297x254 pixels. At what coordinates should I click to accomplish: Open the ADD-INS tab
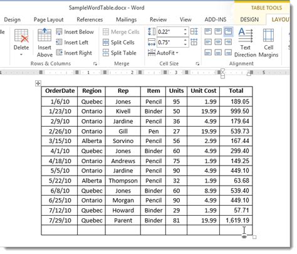click(216, 19)
